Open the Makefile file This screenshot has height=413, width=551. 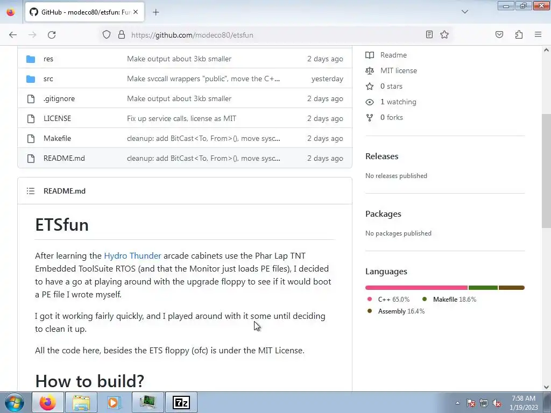(x=57, y=138)
